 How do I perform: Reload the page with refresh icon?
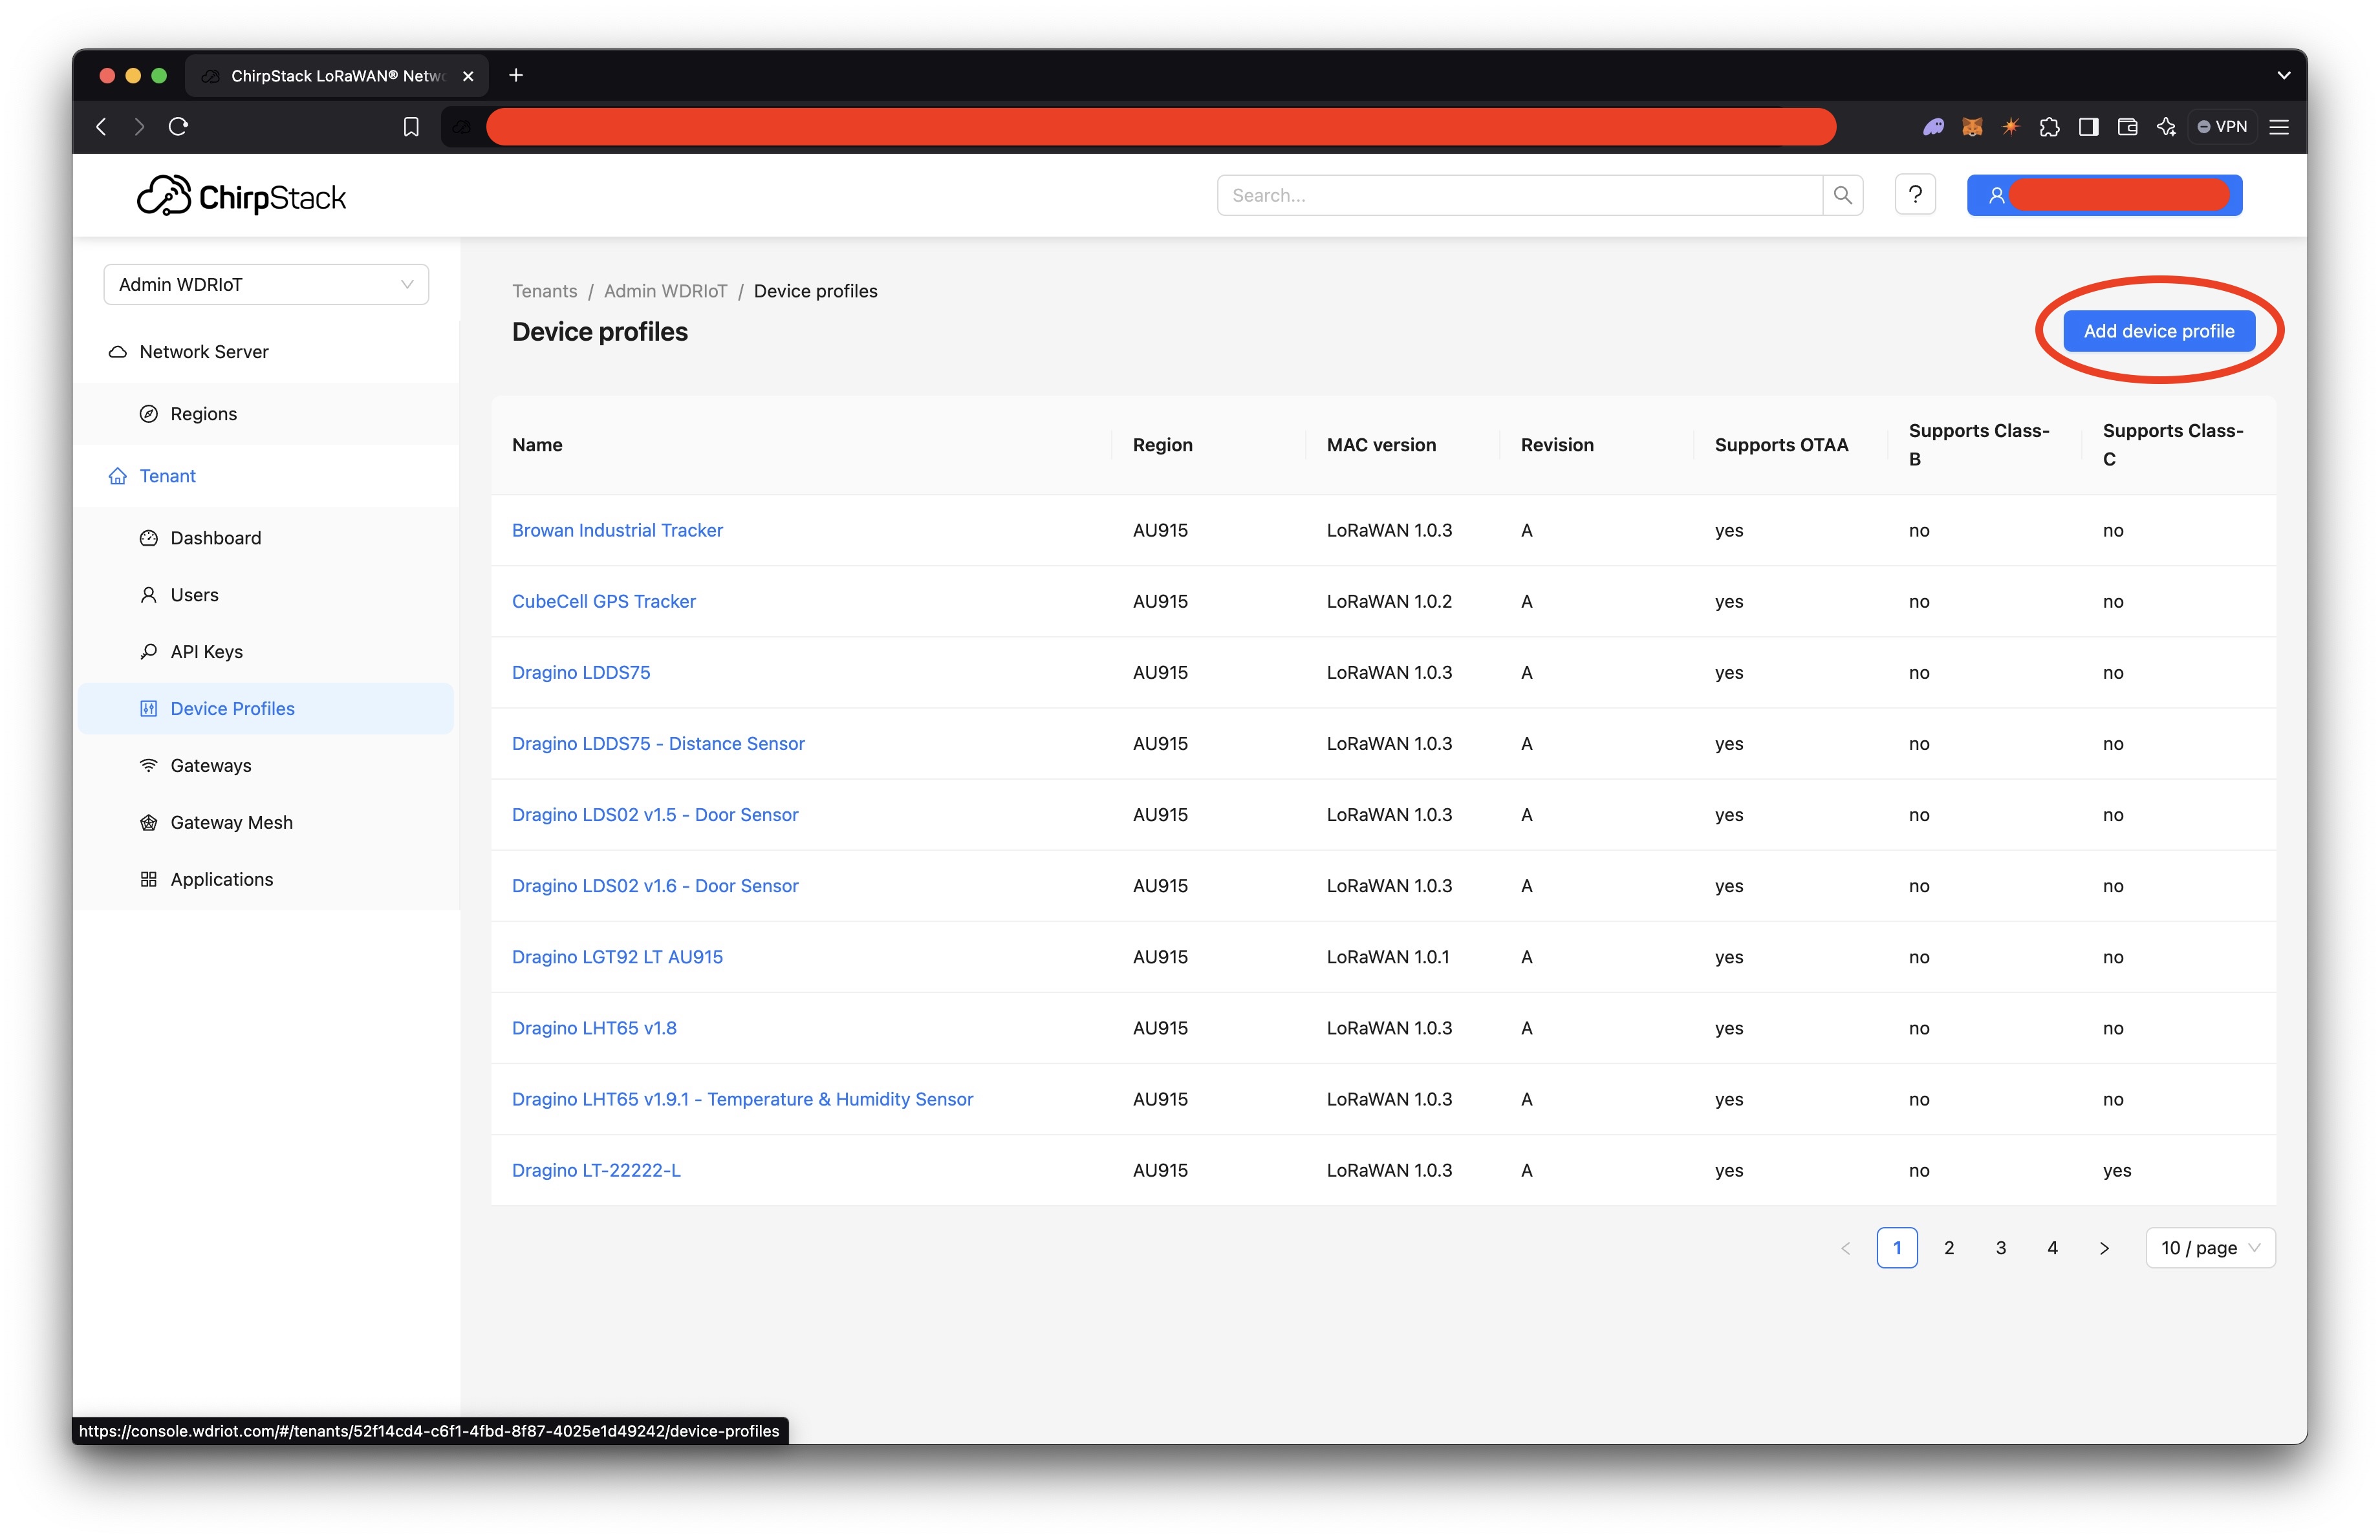tap(179, 127)
